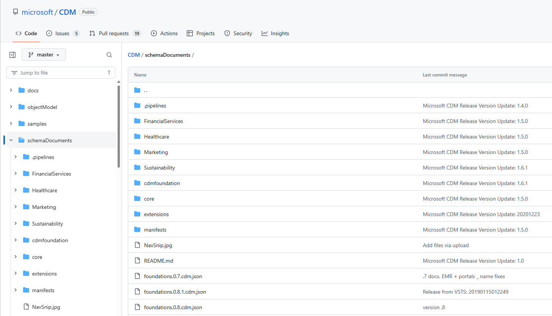The image size is (552, 316).
Task: Focus the Jump to file field
Action: 61,73
